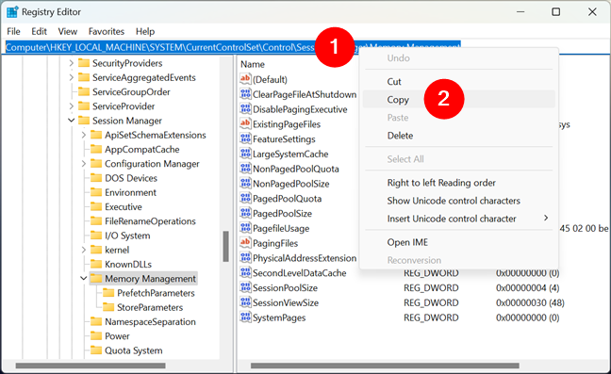Image resolution: width=611 pixels, height=374 pixels.
Task: Open the File menu
Action: [13, 31]
